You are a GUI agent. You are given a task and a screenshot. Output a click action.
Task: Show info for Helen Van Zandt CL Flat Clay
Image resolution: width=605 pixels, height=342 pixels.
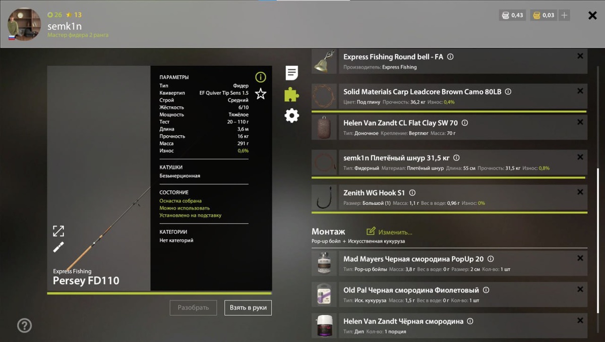tap(465, 123)
